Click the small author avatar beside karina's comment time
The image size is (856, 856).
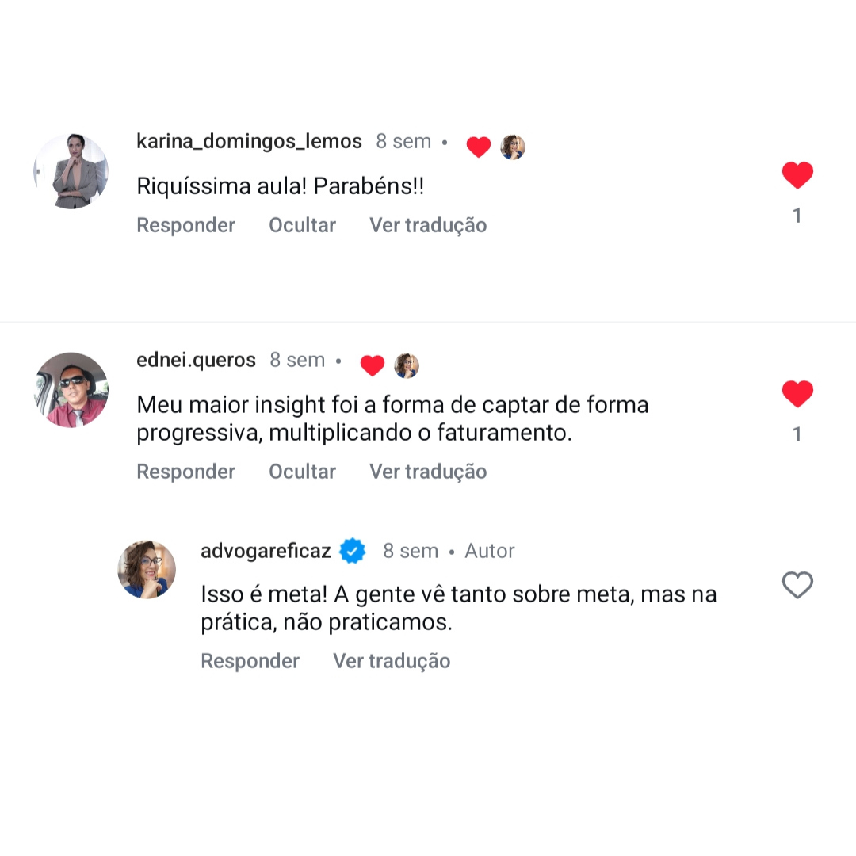[x=513, y=147]
